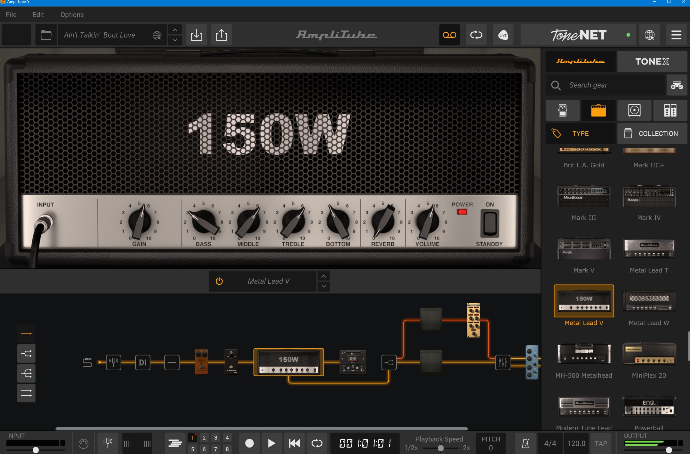
Task: Open the File menu
Action: (x=11, y=14)
